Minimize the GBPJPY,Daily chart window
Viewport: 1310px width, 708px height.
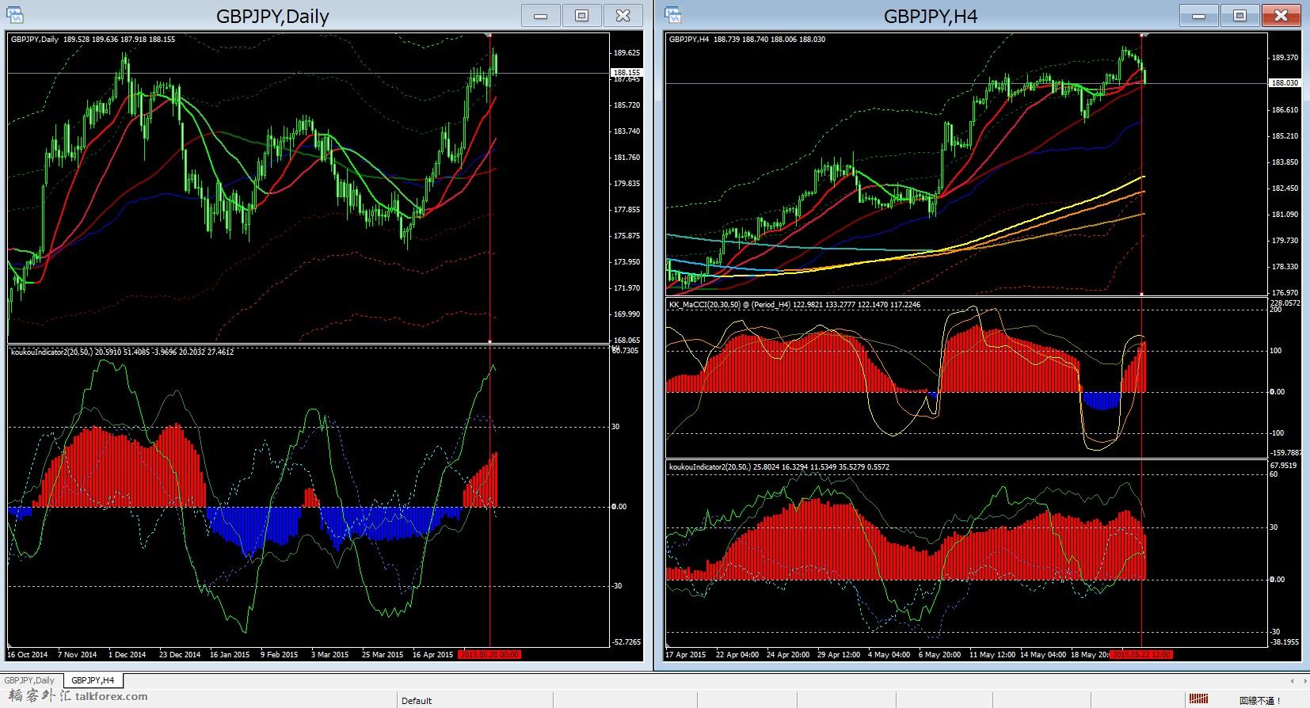[x=541, y=15]
